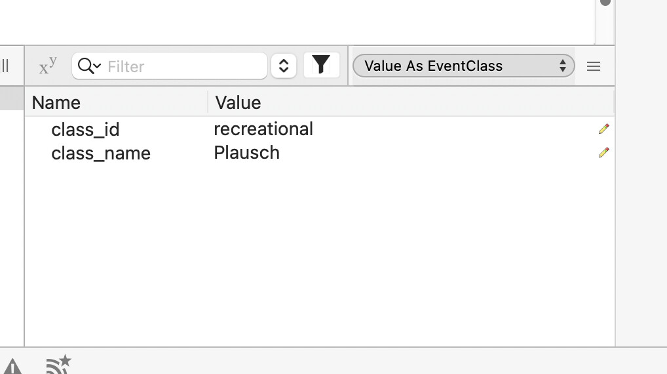Image resolution: width=667 pixels, height=374 pixels.
Task: Edit the class_id value via pencil icon
Action: (x=603, y=129)
